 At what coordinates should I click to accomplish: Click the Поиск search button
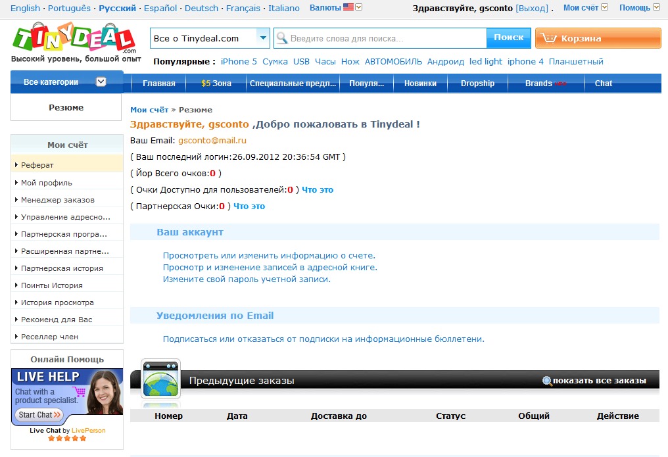tap(508, 37)
